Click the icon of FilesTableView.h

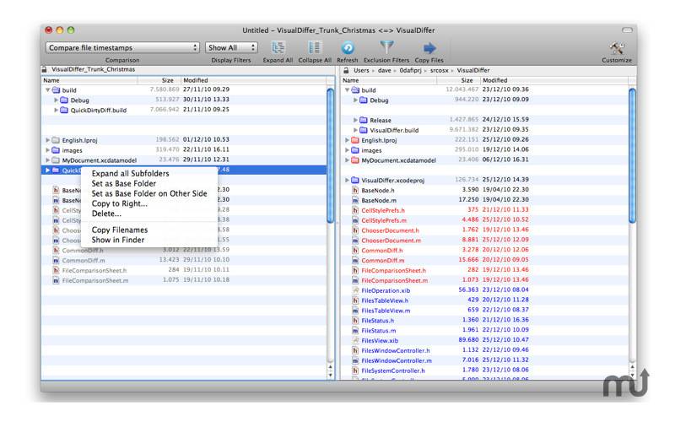(355, 300)
